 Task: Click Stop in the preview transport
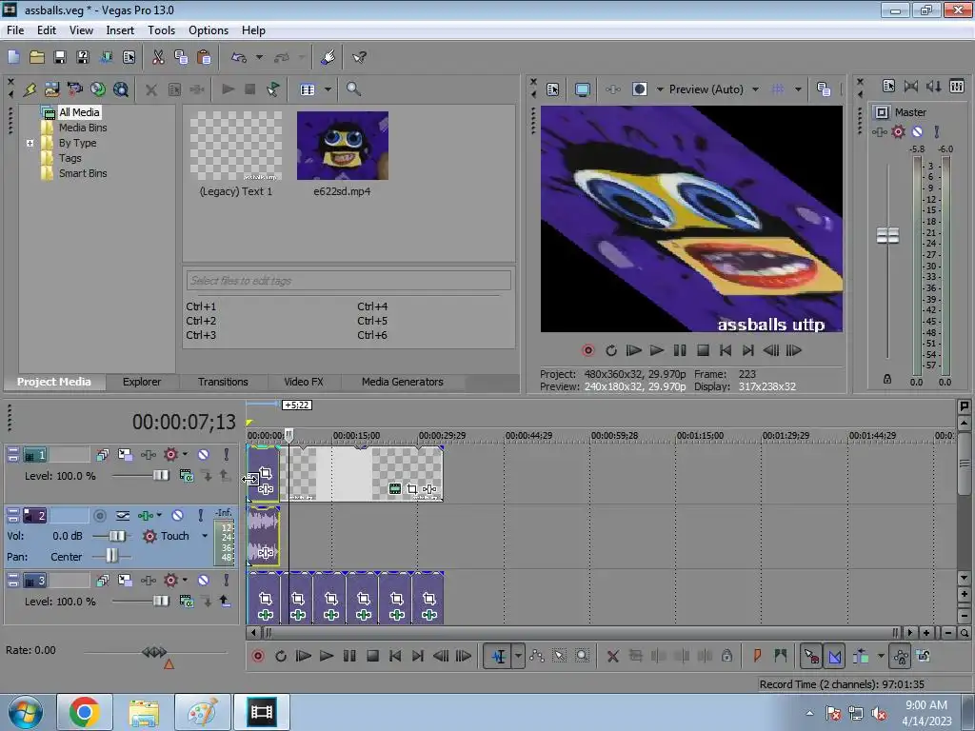[703, 350]
